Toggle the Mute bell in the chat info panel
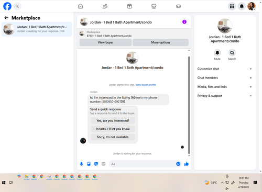 [217, 53]
